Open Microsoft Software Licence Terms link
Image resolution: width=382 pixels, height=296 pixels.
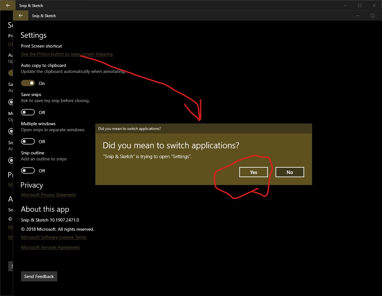[54, 237]
